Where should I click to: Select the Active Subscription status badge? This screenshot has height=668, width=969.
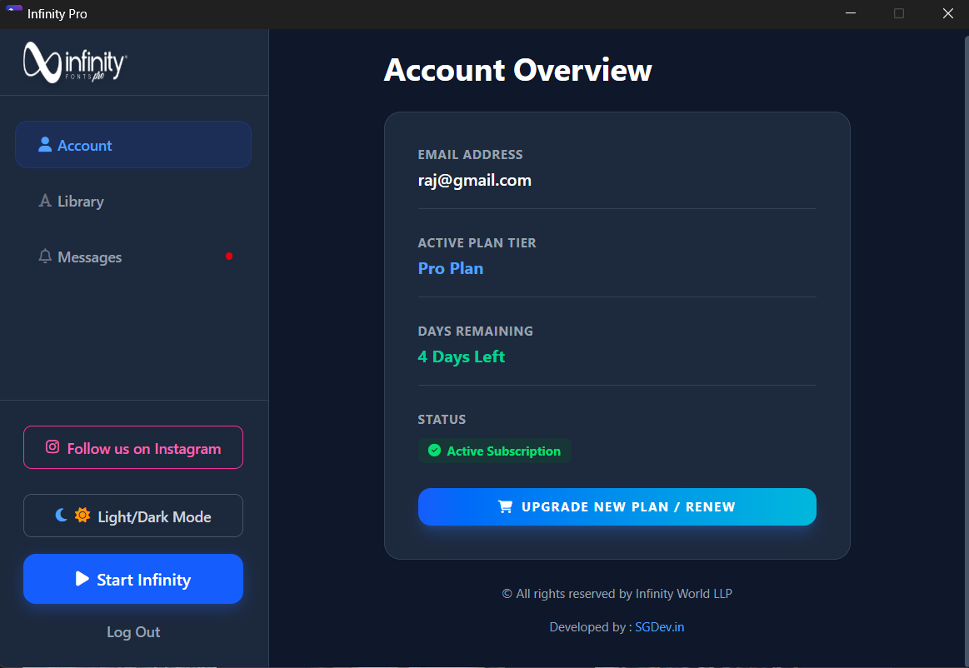(x=494, y=451)
